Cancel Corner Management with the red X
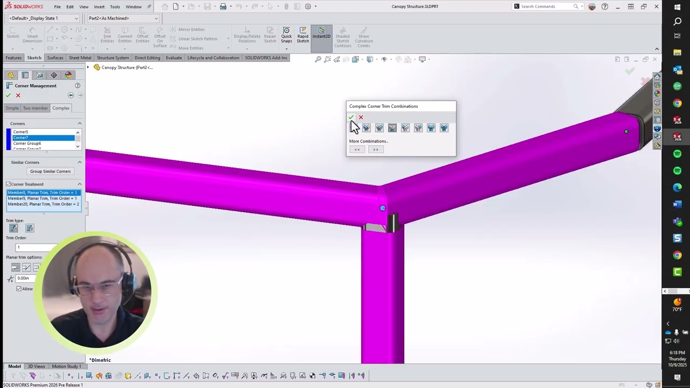690x388 pixels. point(18,95)
